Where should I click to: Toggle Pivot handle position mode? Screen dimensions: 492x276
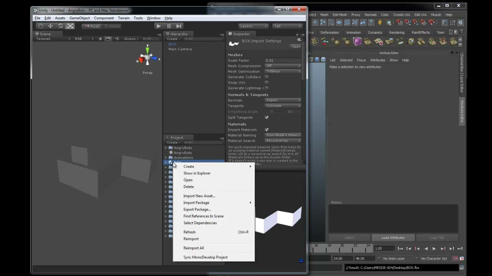pos(91,26)
